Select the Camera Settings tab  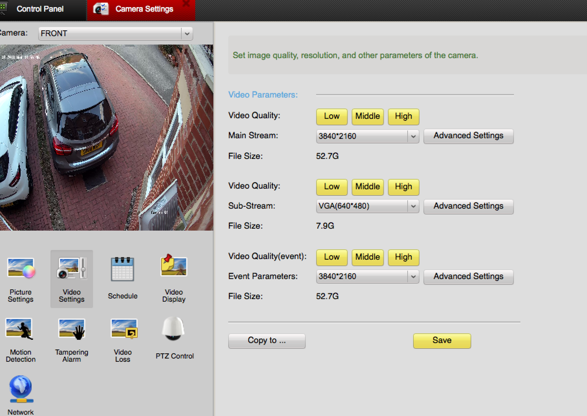144,9
